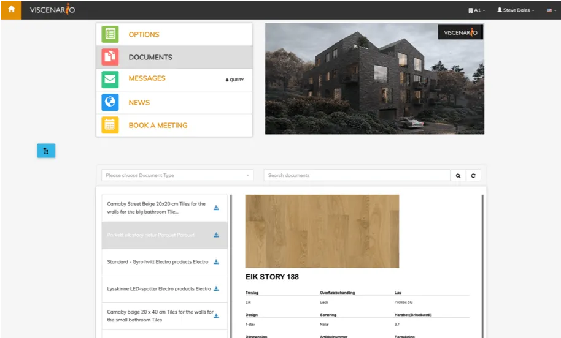
Task: Click the document list scrollbar
Action: tap(231, 266)
